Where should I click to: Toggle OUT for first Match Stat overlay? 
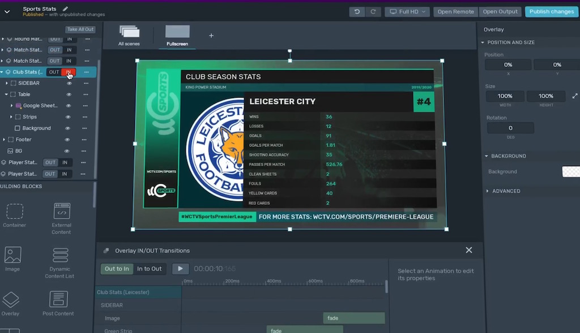click(55, 49)
